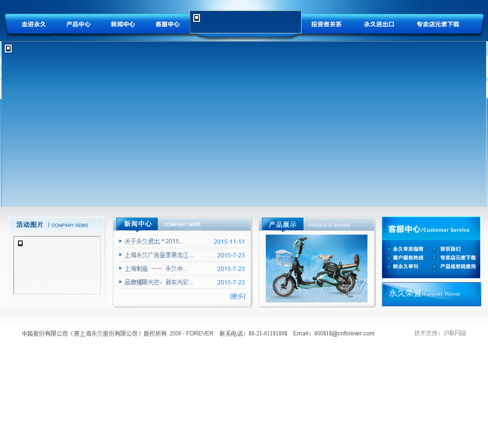Viewport: 488px width, 444px height.
Task: Open 专卖店元素下载 in the customer service panel
Action: pos(458,258)
